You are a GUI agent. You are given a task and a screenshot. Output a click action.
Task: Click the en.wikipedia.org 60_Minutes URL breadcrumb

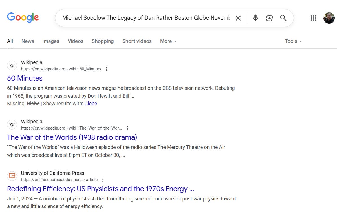click(61, 69)
